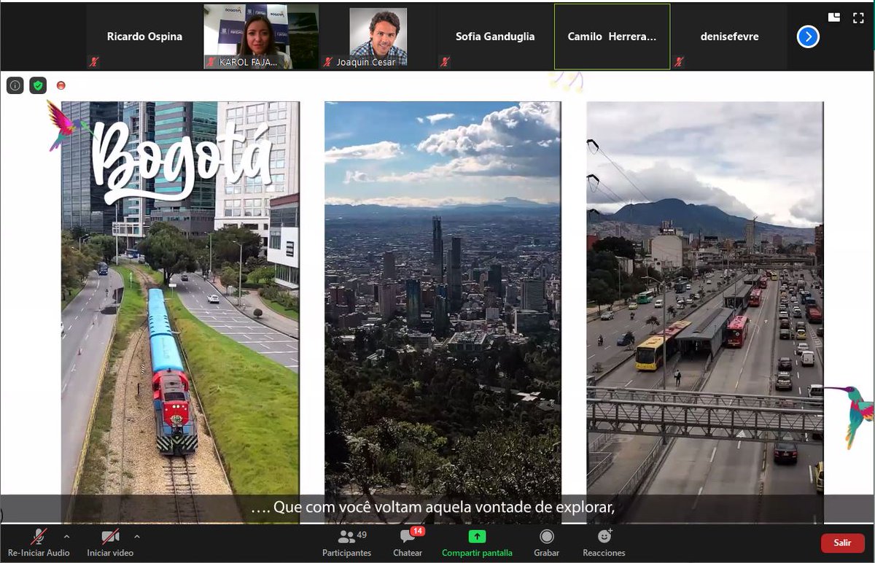Start recording with the Grabar button

tap(546, 543)
